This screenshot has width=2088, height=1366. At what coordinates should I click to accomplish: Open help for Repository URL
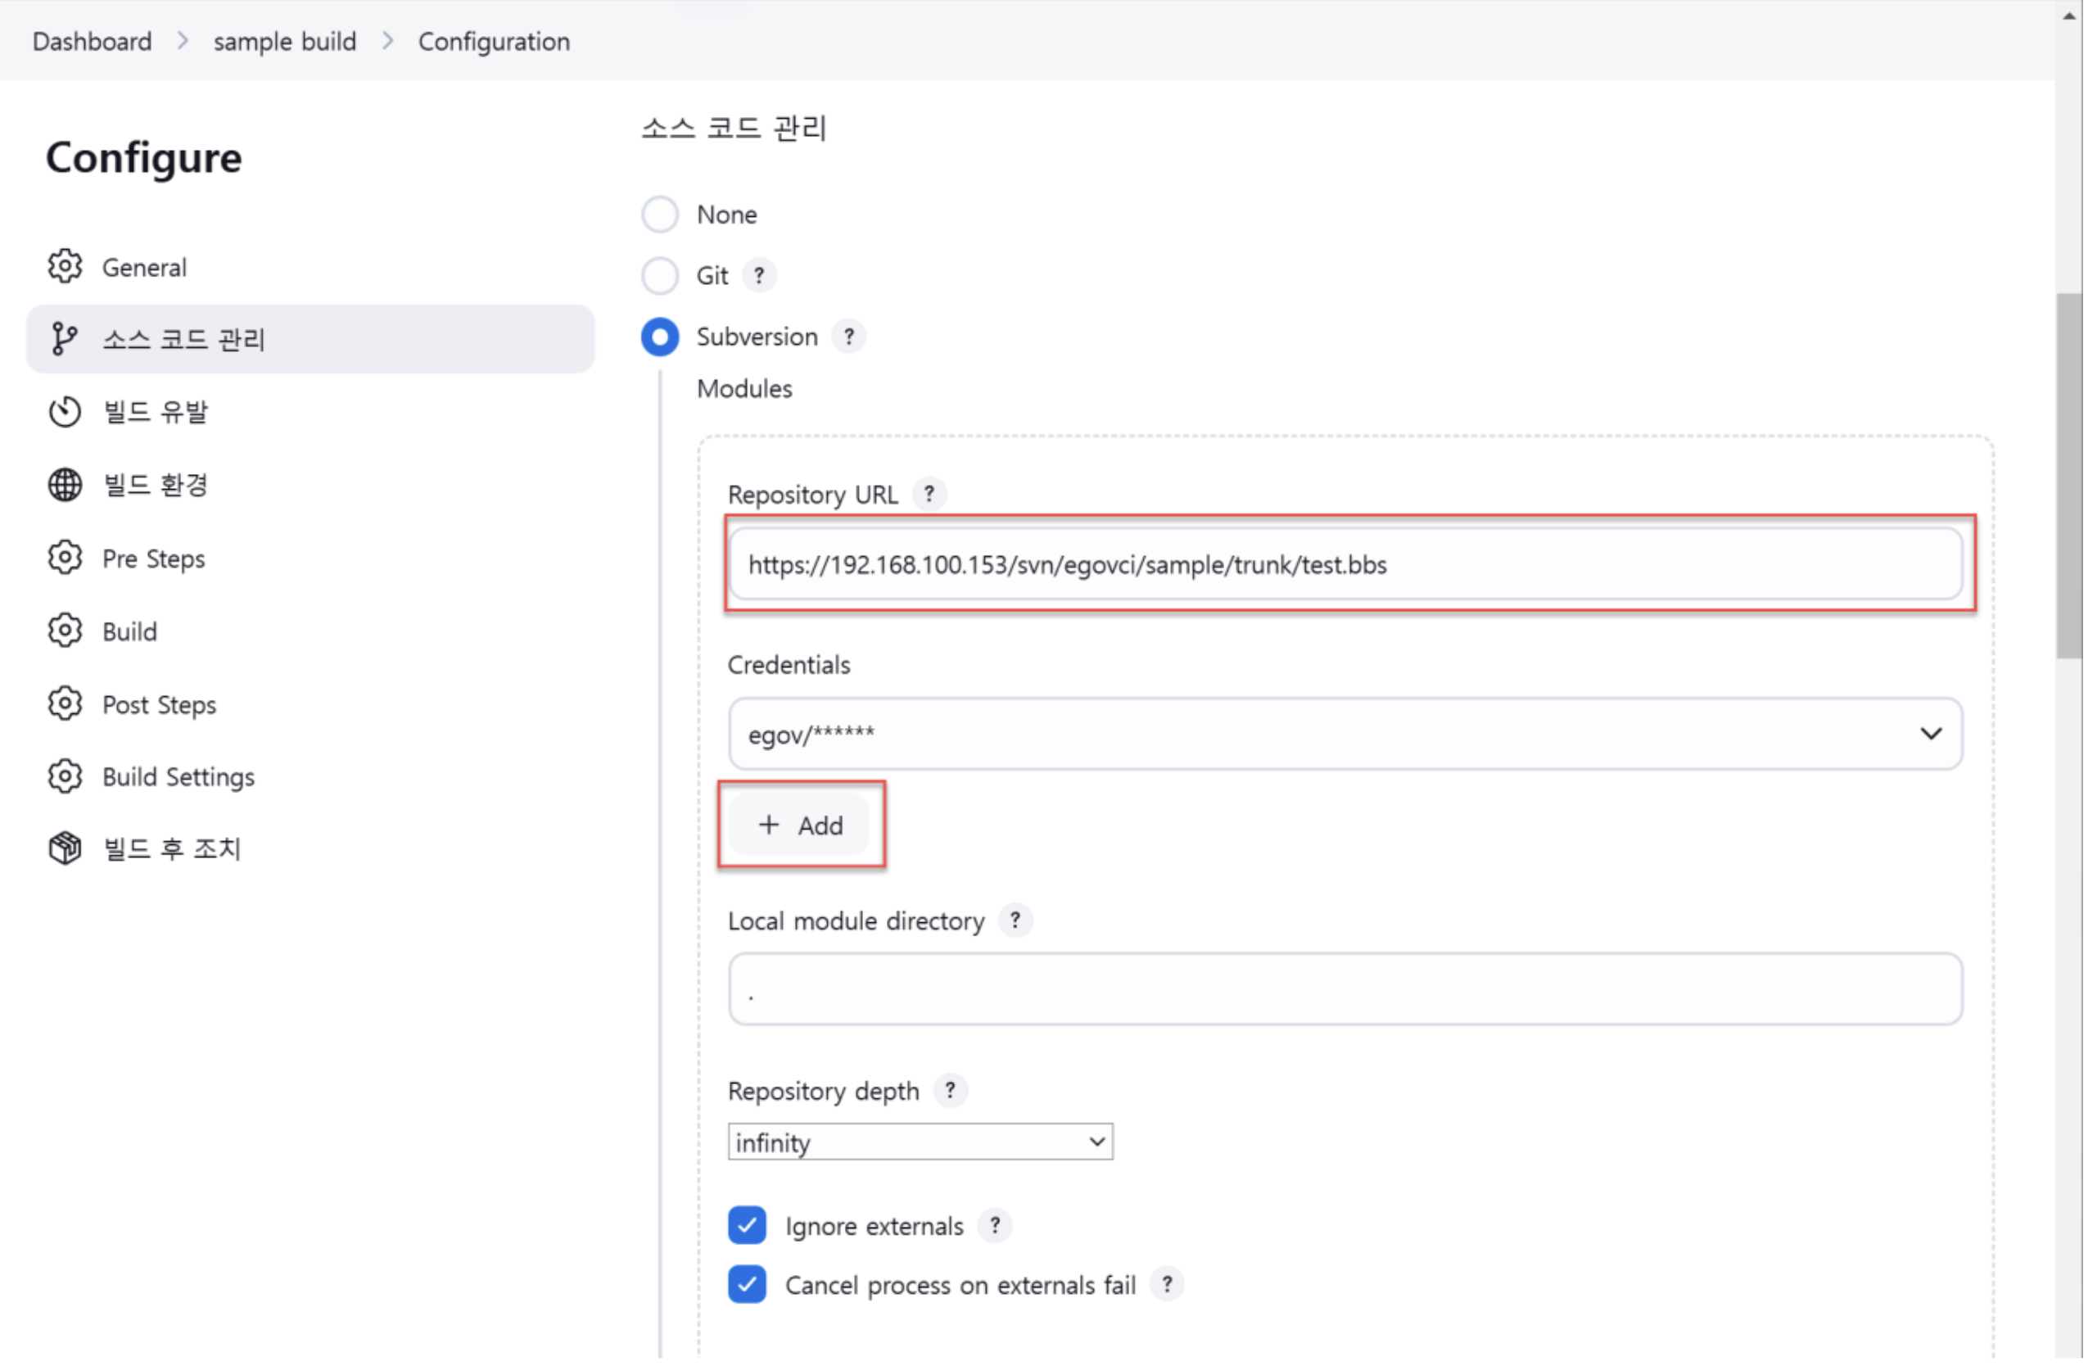[930, 495]
